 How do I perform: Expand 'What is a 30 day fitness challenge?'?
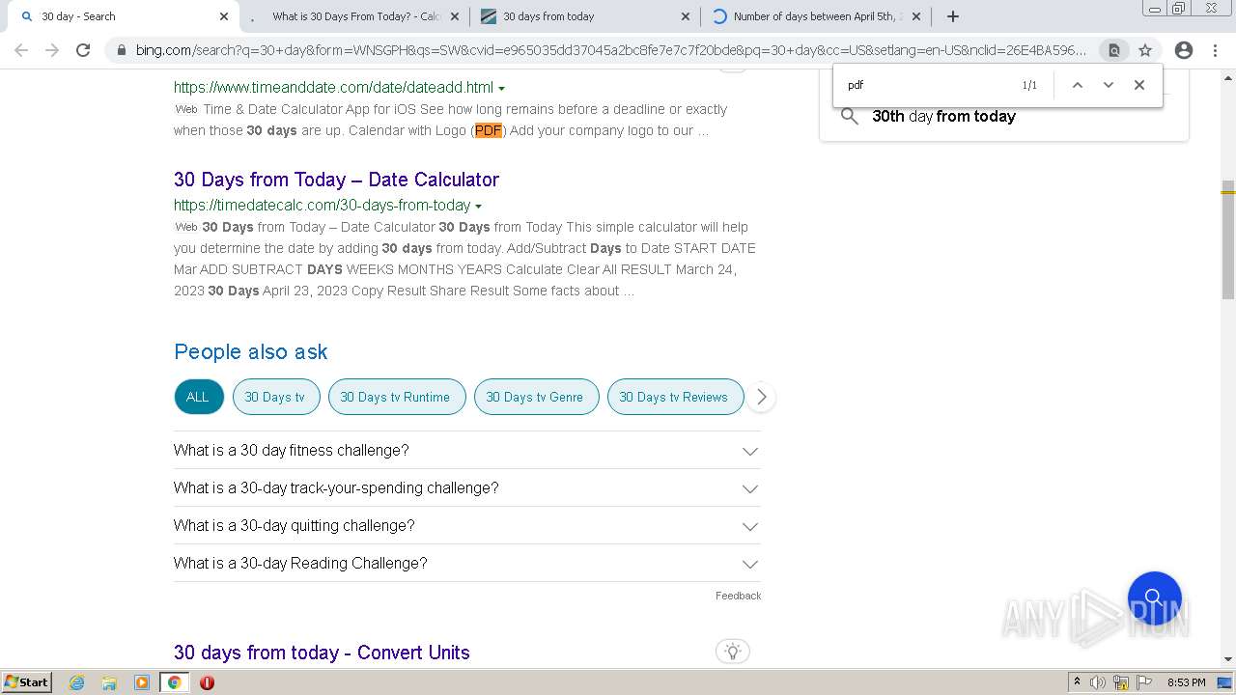pos(467,451)
